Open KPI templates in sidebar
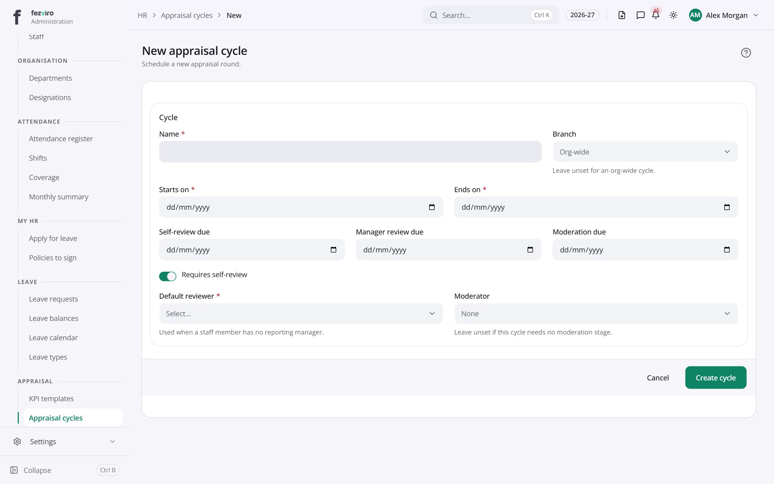This screenshot has height=484, width=774. tap(51, 398)
